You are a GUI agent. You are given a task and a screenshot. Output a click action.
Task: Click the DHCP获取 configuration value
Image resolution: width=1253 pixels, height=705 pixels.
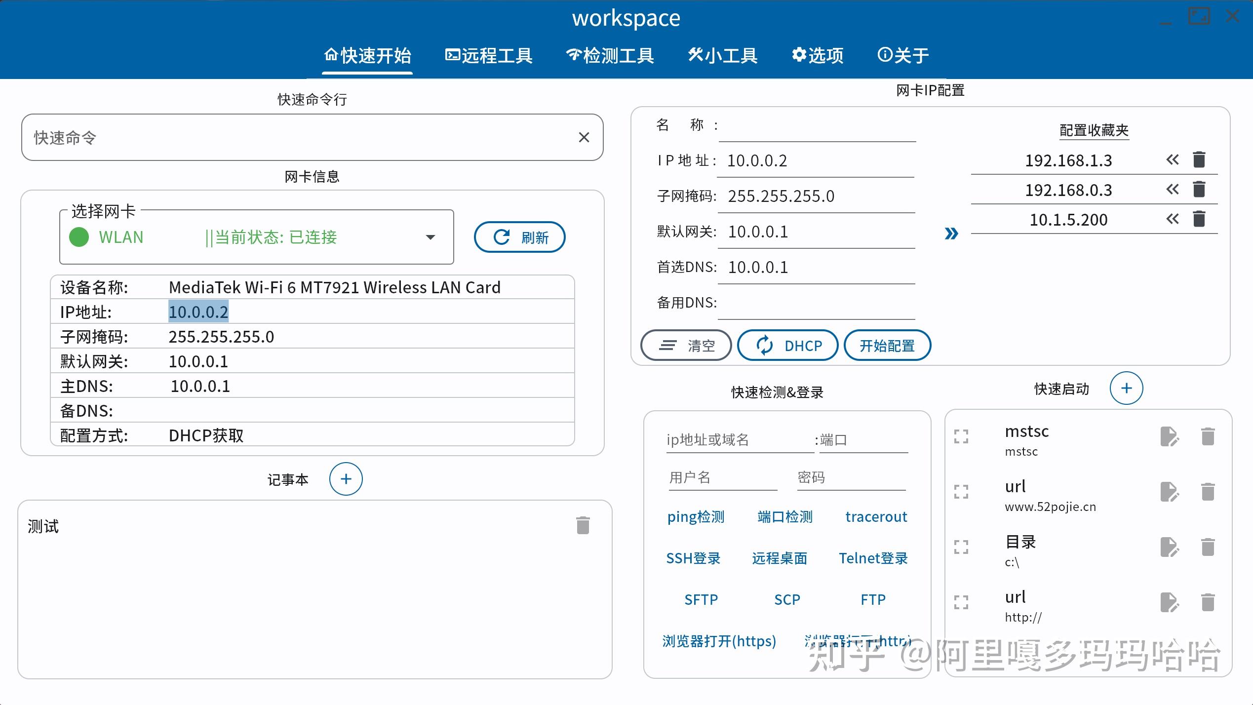click(x=206, y=435)
